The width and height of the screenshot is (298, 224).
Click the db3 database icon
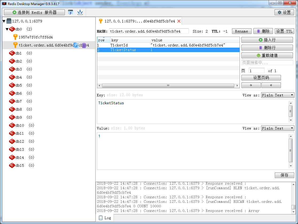point(12,69)
